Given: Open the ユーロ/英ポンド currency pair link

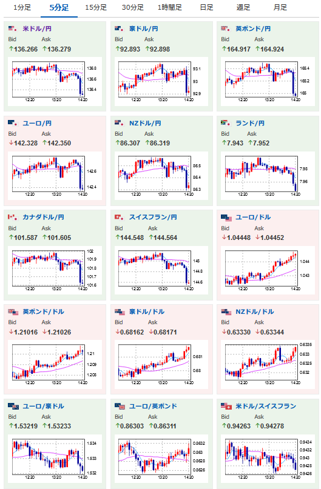Looking at the screenshot, I should (153, 406).
